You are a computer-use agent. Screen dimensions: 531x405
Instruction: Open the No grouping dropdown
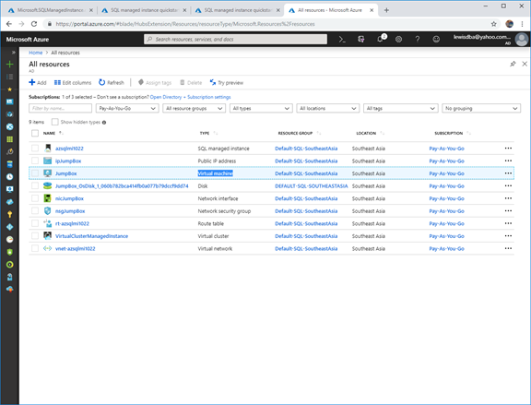(x=481, y=109)
